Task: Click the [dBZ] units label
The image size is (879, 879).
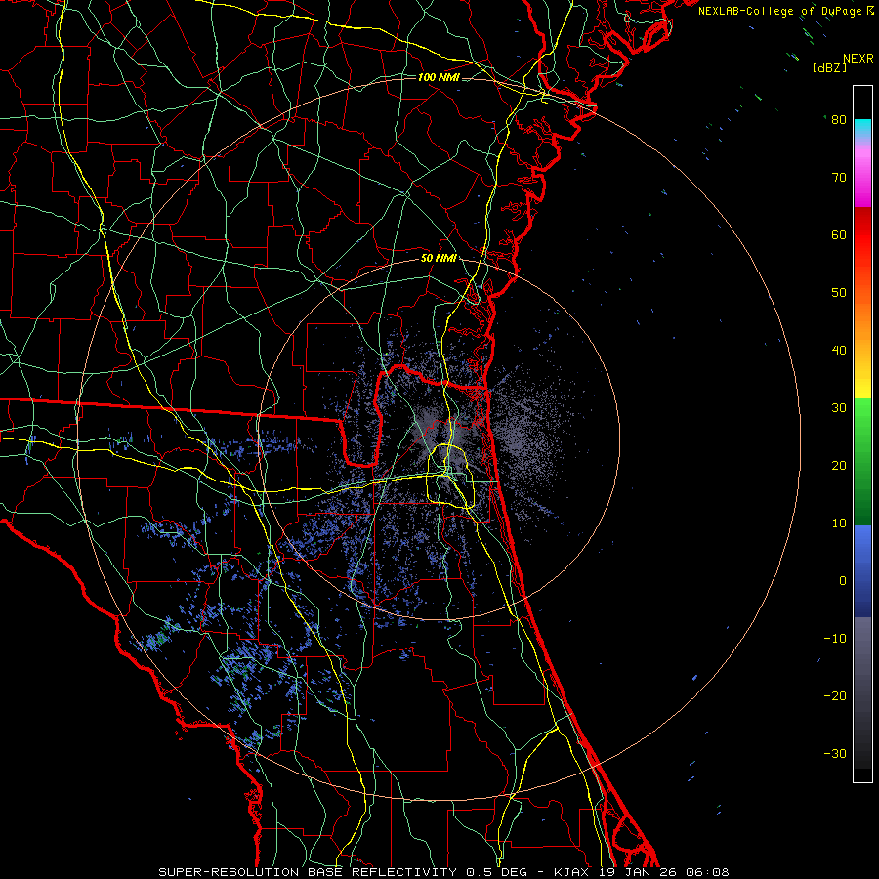Action: (x=829, y=68)
